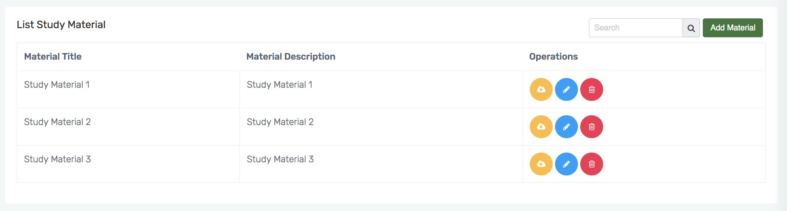Select Study Material 2 title cell
The image size is (787, 211).
pos(58,122)
